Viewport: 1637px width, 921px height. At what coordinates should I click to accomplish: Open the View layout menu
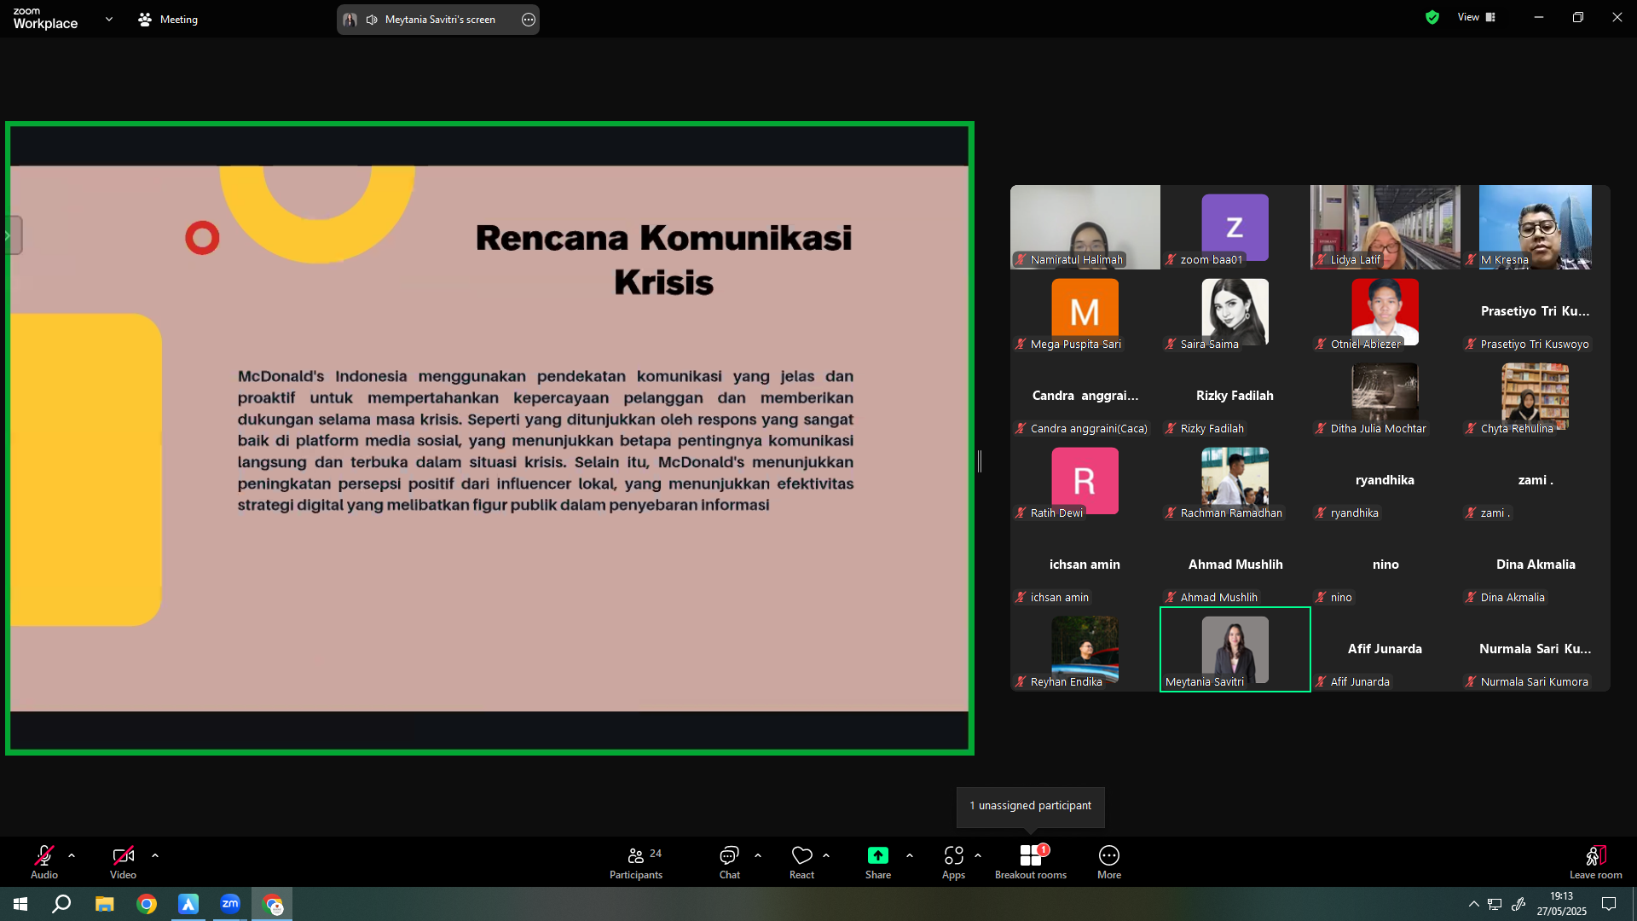(1477, 17)
